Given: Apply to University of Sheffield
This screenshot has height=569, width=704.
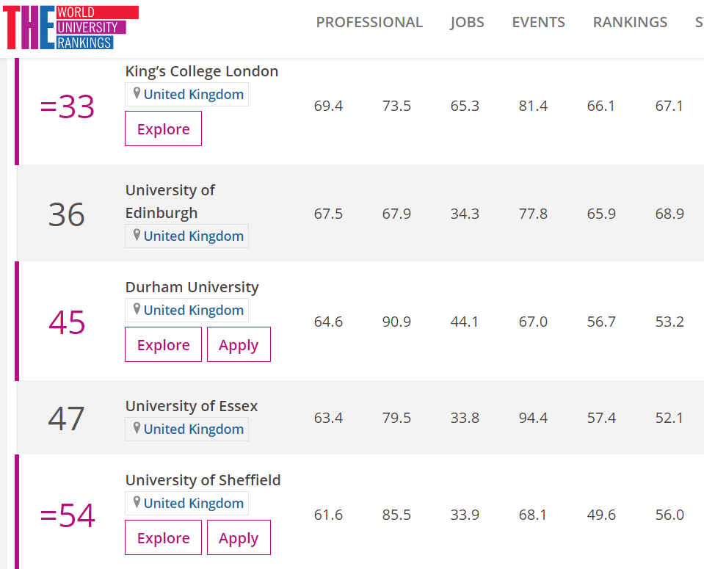Looking at the screenshot, I should 239,538.
